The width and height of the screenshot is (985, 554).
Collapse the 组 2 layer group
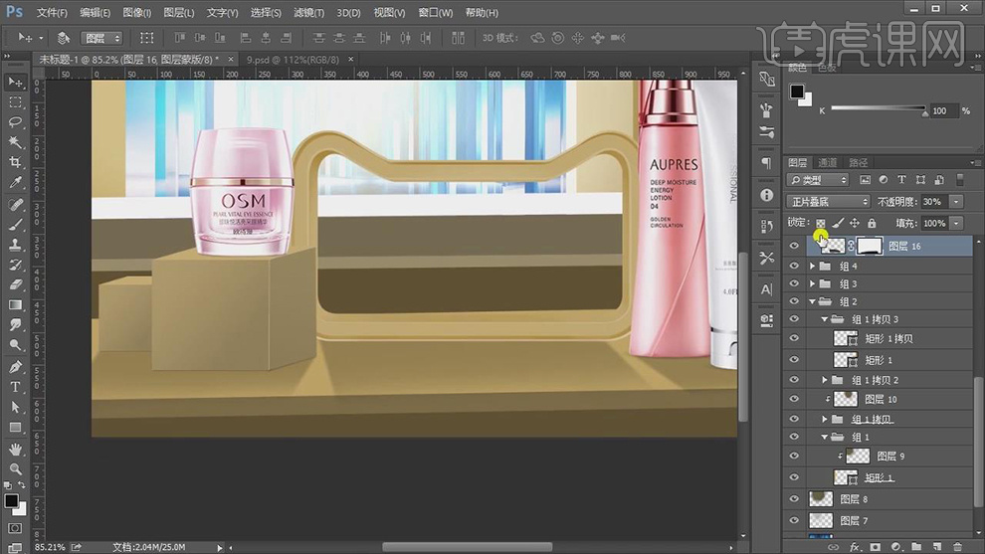tap(813, 302)
